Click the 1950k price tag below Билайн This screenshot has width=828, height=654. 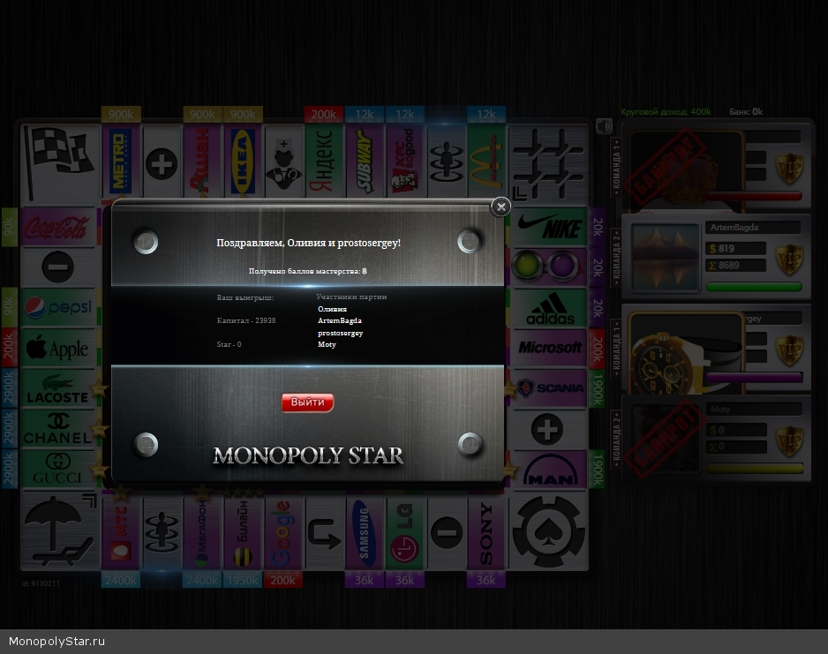pos(243,580)
